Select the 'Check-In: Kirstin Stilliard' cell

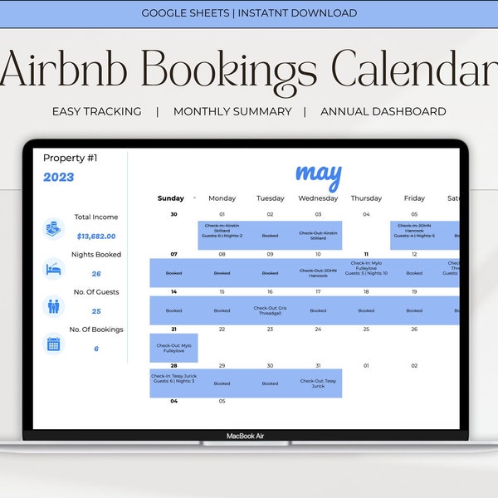[222, 236]
